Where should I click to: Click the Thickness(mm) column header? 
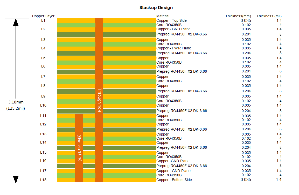tap(238, 16)
